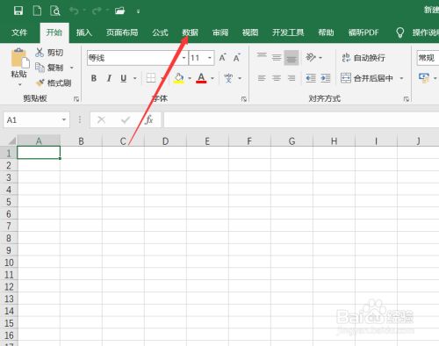Click the Bottom Align icon

291,57
